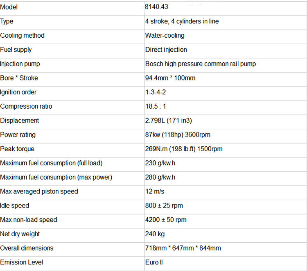The width and height of the screenshot is (307, 271).
Task: Click the Peak torque label
Action: pyautogui.click(x=17, y=149)
